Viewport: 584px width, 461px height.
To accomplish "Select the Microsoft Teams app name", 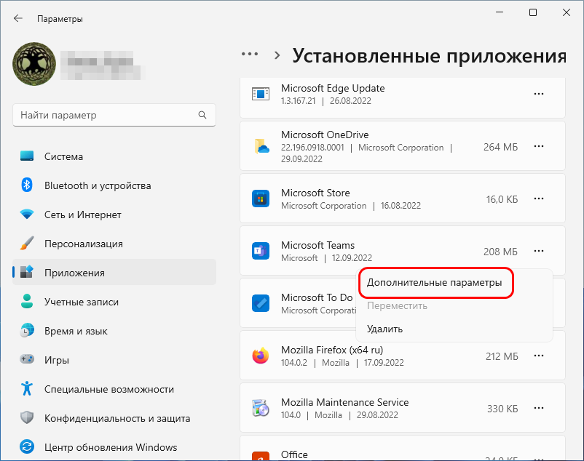I will point(317,245).
